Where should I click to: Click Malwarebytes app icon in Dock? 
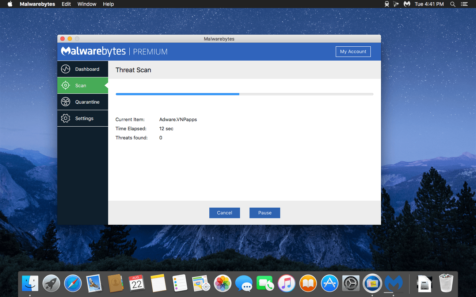coord(394,283)
